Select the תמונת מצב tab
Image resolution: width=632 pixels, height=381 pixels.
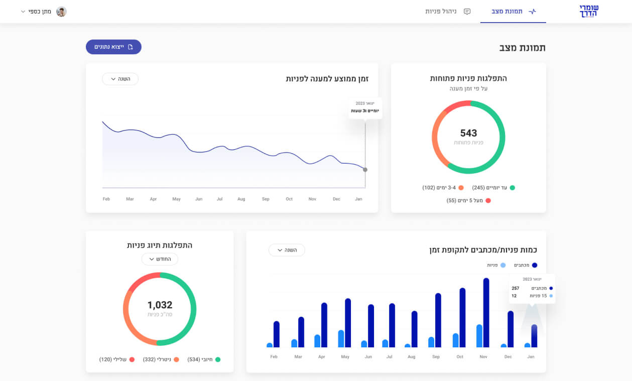[x=507, y=12]
